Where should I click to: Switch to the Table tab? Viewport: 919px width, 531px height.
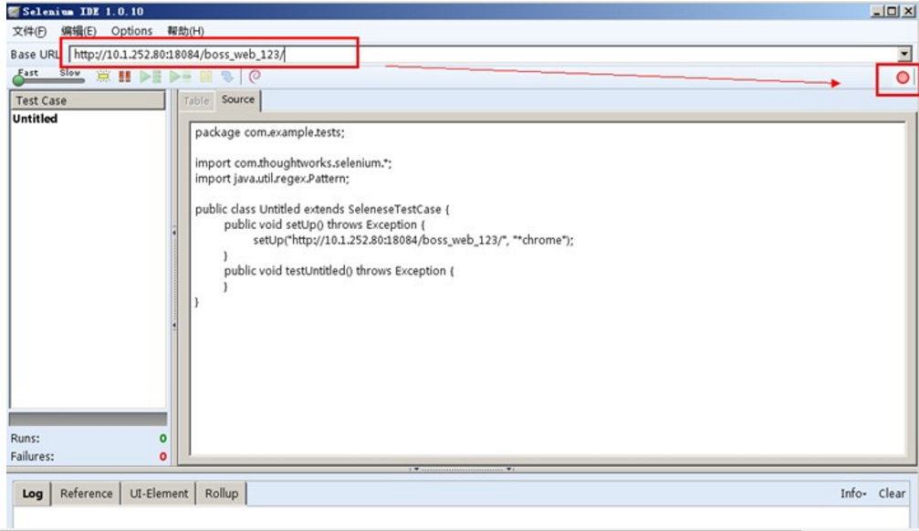pos(196,100)
